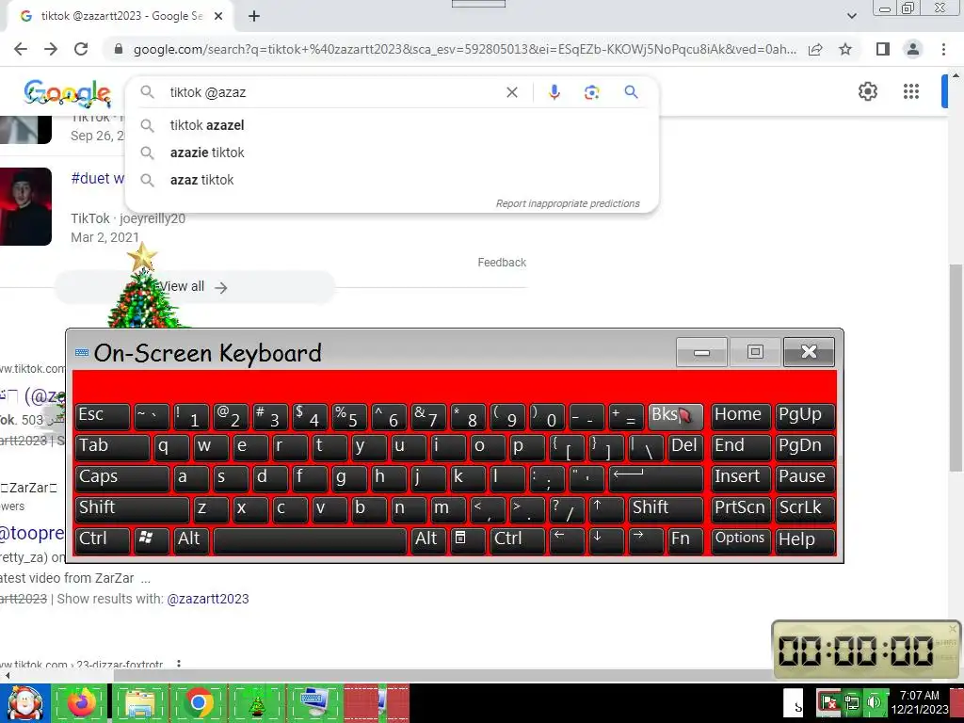This screenshot has height=723, width=964.
Task: Click the Options key on the keyboard
Action: click(x=740, y=540)
